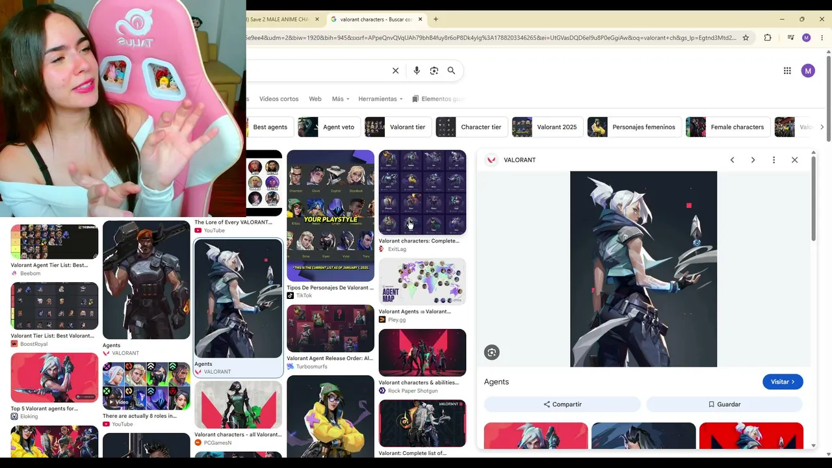Start a voice search with the microphone
Viewport: 832px width, 468px height.
417,71
